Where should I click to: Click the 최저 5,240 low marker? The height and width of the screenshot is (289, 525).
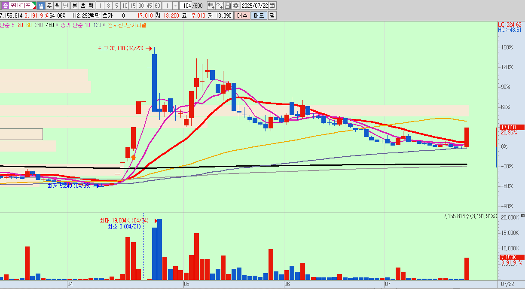69,186
